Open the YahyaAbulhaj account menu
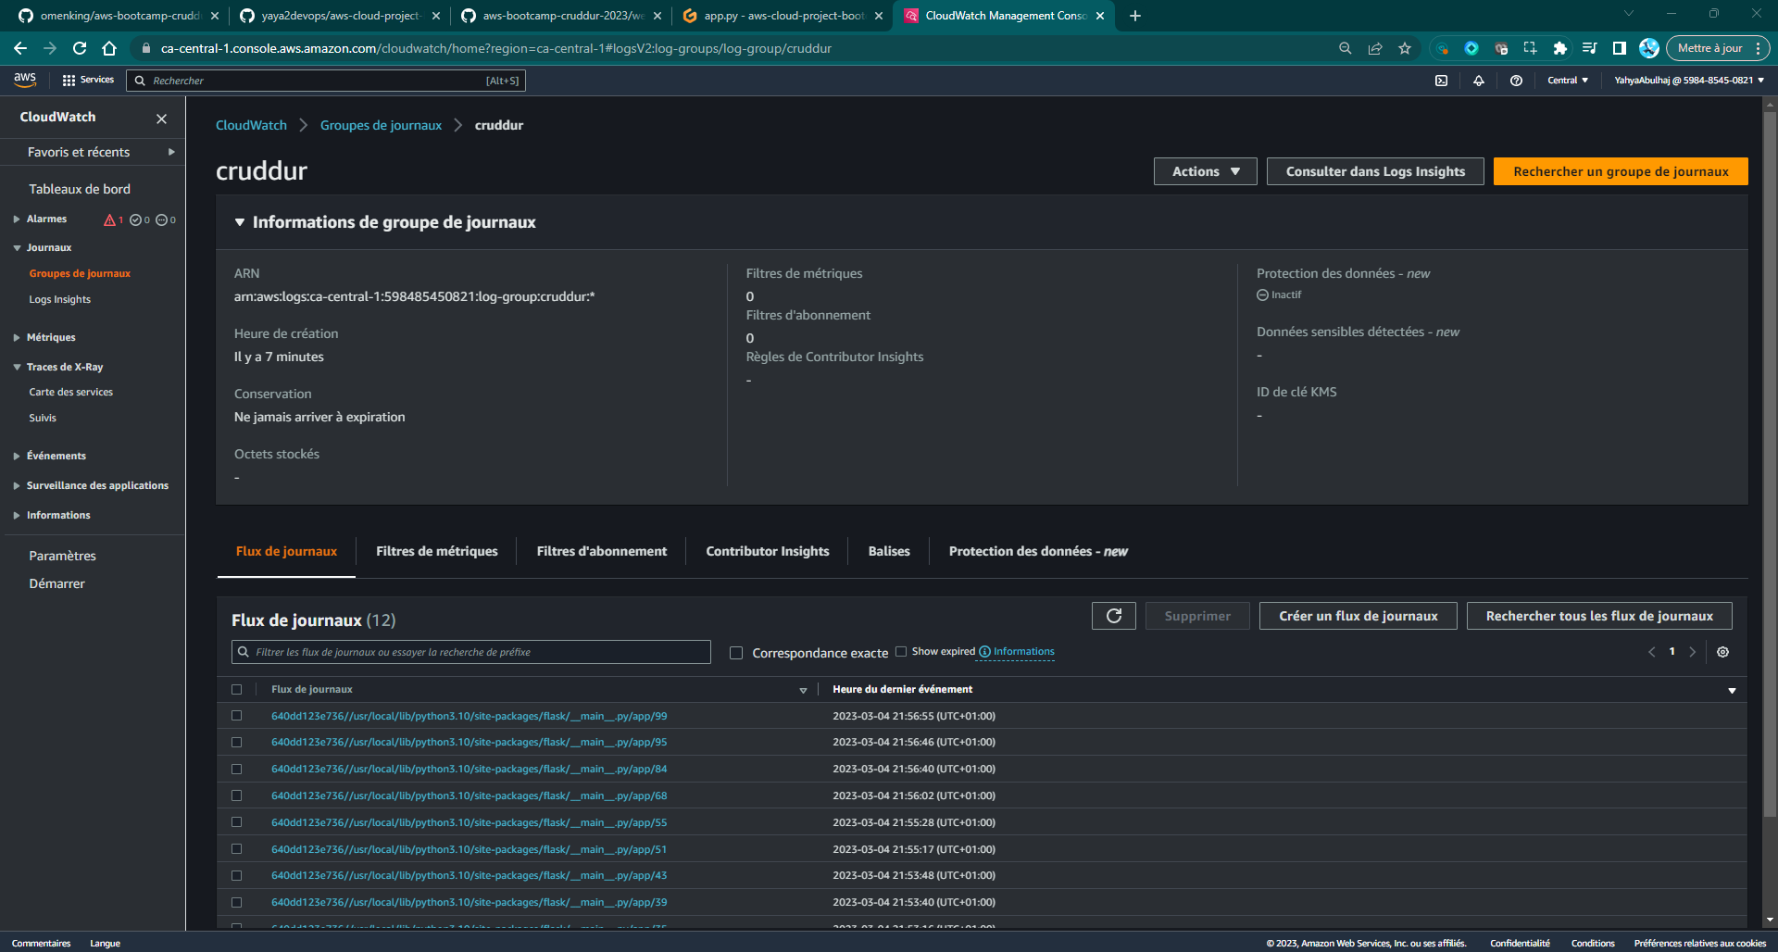The width and height of the screenshot is (1778, 952). coord(1689,81)
